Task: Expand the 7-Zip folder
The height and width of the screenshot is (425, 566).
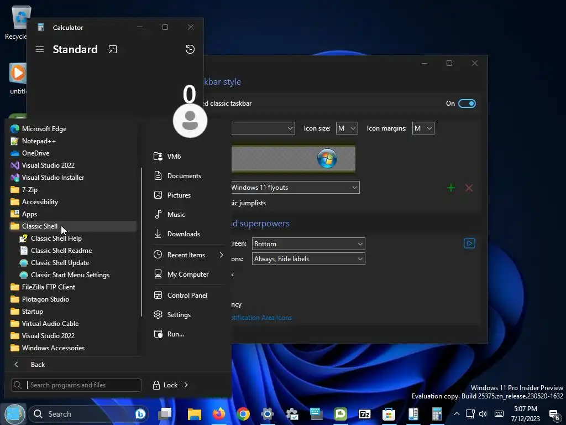Action: 24,190
